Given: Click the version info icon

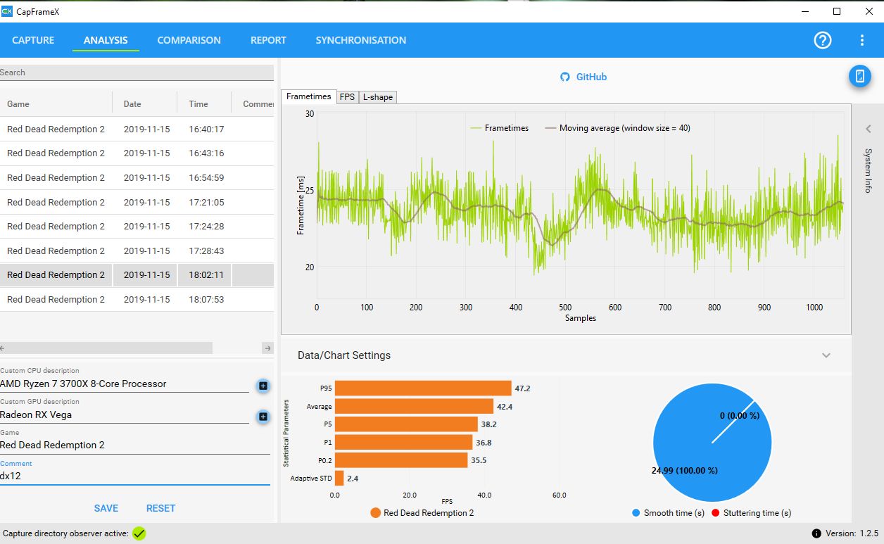Looking at the screenshot, I should [816, 533].
